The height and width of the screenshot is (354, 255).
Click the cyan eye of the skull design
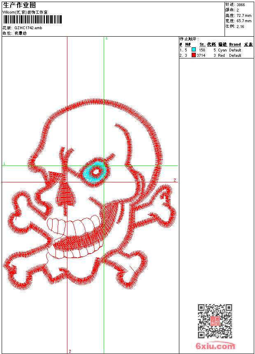[94, 172]
